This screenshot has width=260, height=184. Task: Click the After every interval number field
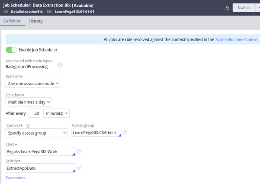tap(35, 113)
